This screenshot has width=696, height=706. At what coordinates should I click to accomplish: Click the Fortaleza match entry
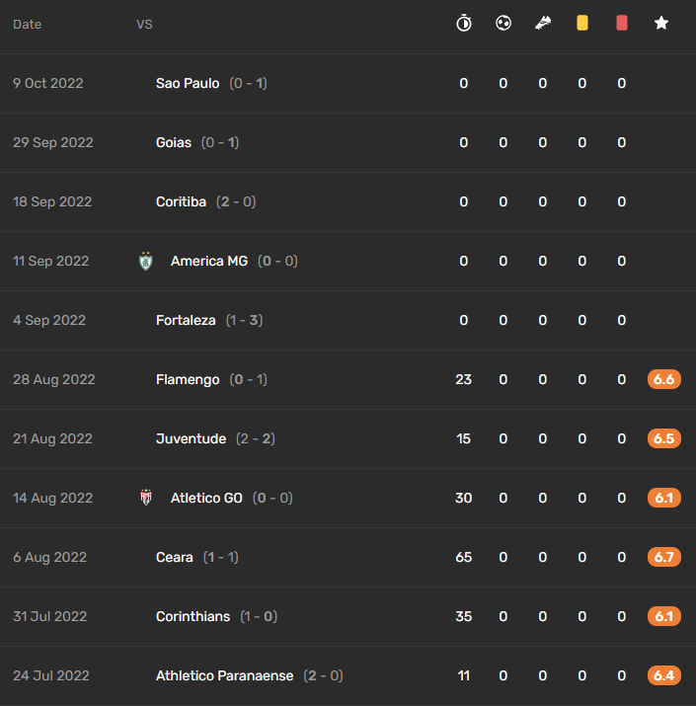[x=348, y=320]
